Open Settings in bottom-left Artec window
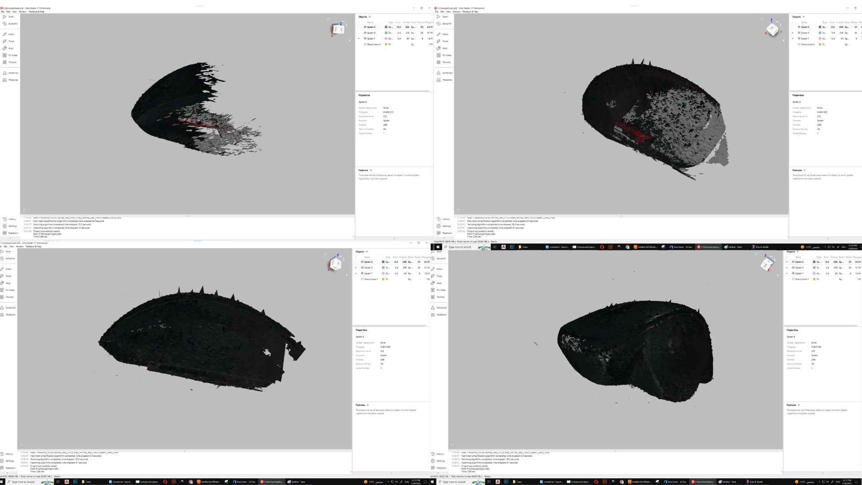 click(x=7, y=461)
